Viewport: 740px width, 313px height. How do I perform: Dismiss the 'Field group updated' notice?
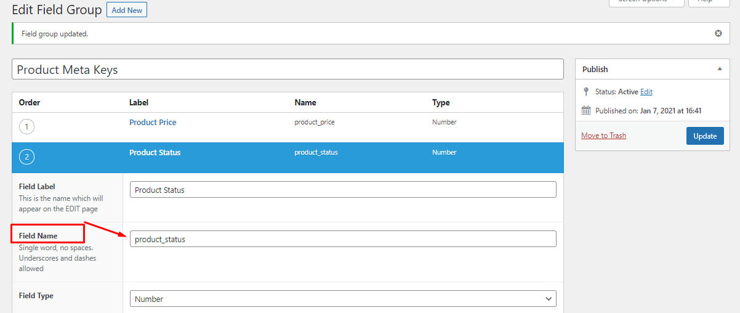pyautogui.click(x=718, y=33)
